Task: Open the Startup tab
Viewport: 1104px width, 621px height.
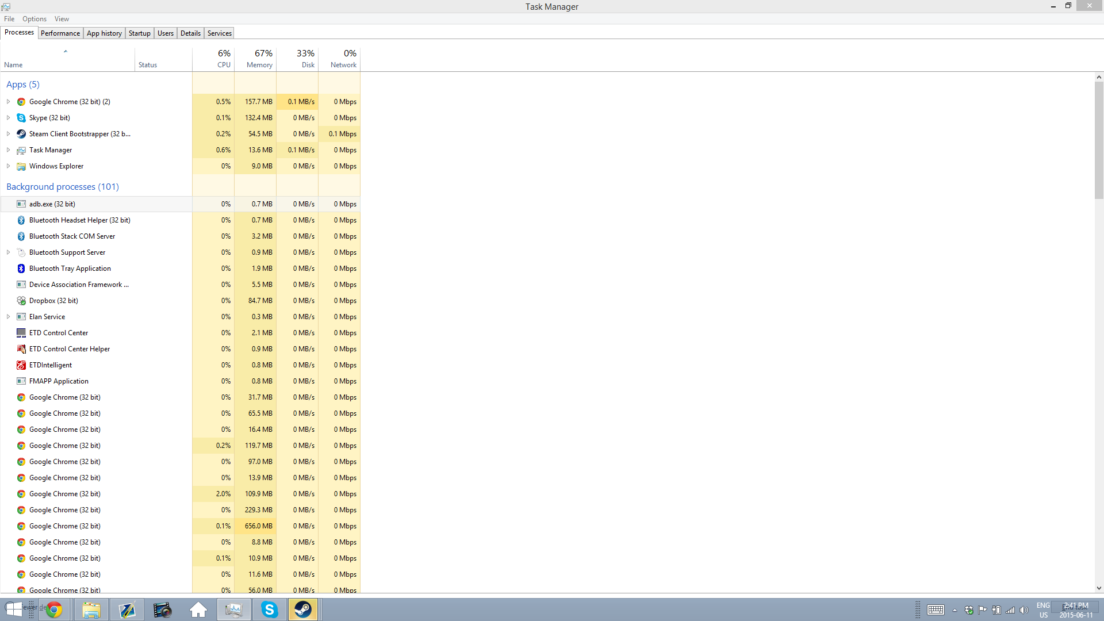Action: tap(139, 33)
